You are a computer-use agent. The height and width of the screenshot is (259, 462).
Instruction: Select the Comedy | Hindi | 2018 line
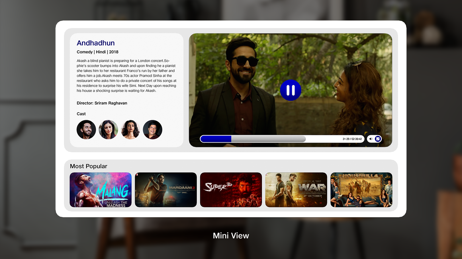coord(97,52)
